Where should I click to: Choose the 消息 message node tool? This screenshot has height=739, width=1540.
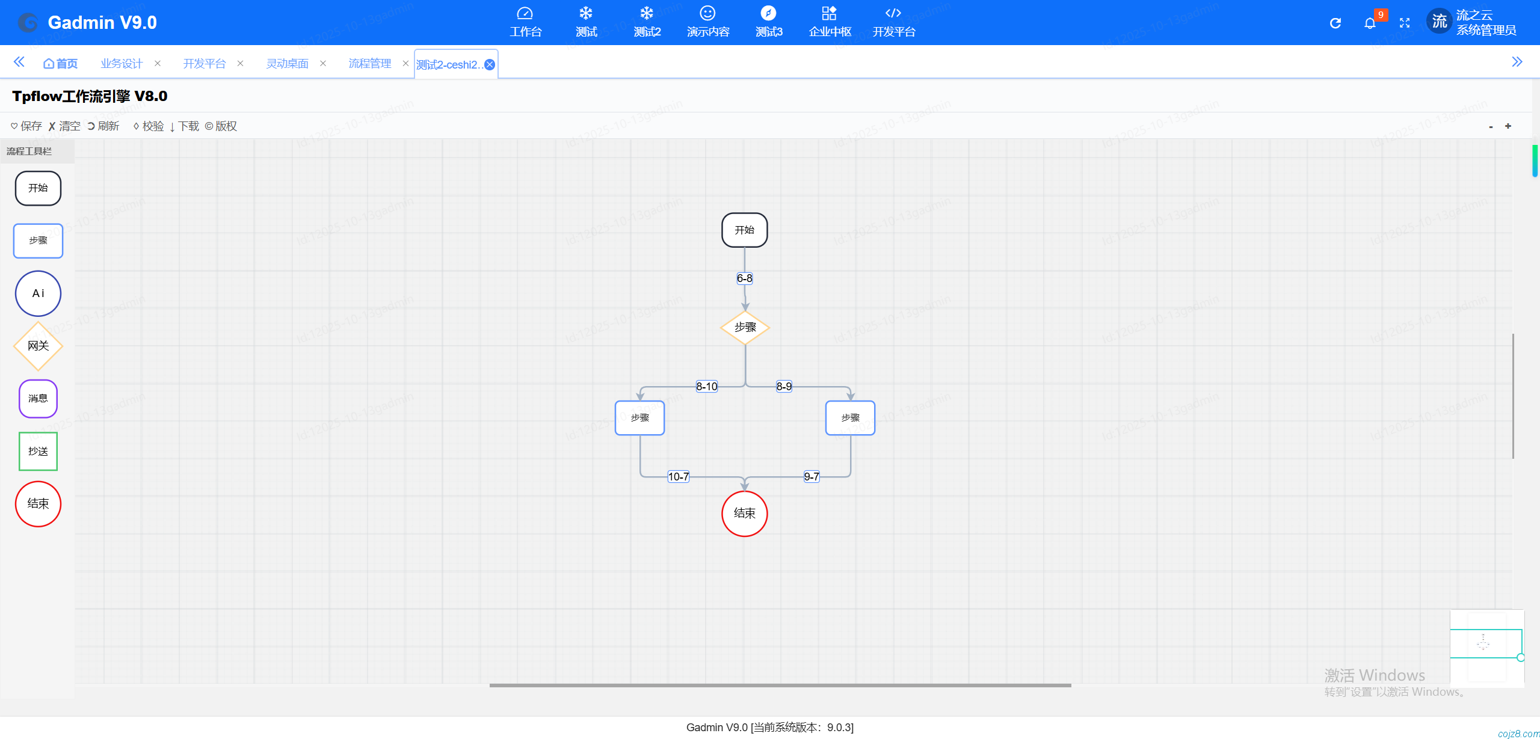click(x=38, y=398)
